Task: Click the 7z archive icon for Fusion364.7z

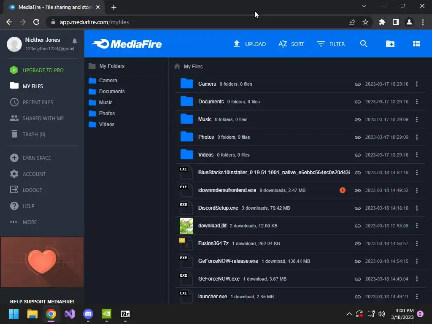Action: (186, 243)
